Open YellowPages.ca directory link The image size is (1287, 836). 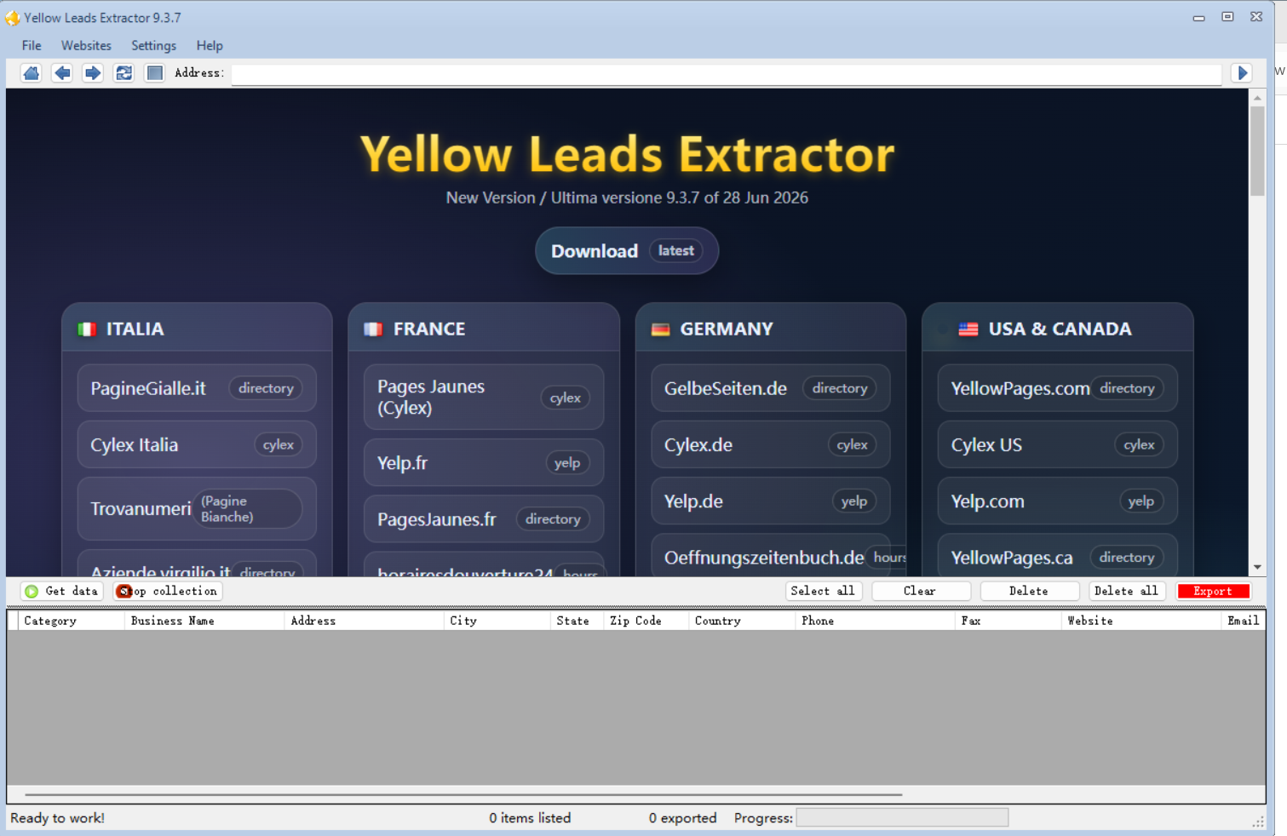click(1058, 557)
